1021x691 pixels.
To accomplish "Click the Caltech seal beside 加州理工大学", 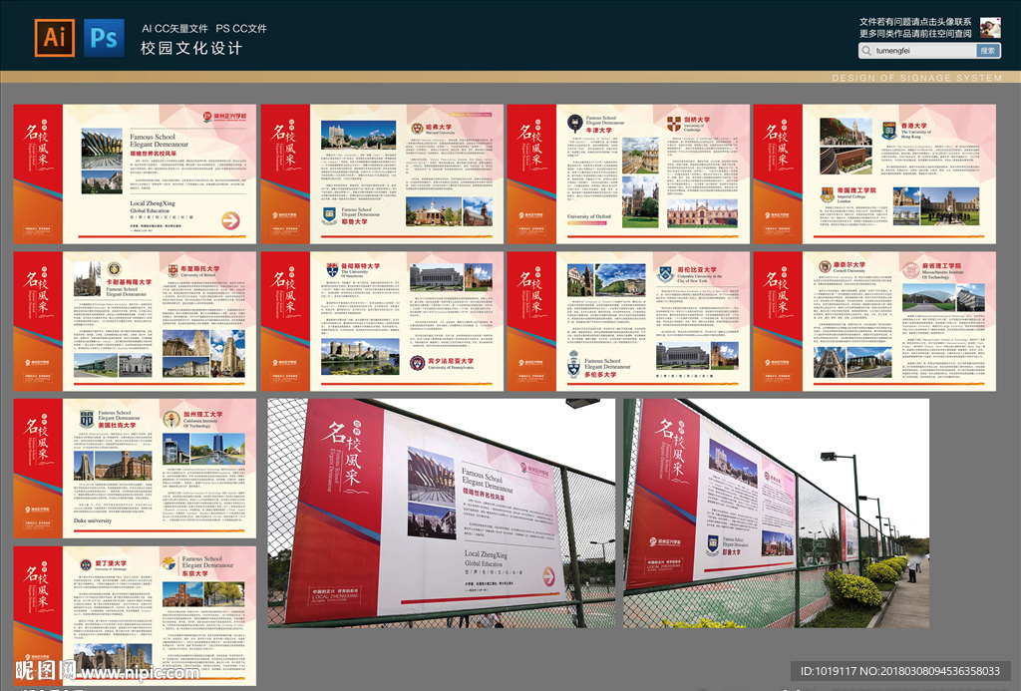I will [x=171, y=420].
